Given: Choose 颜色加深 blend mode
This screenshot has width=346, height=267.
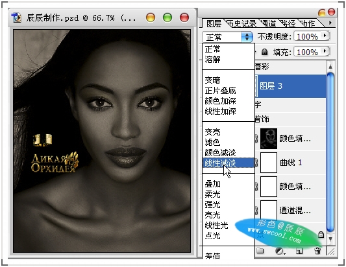Looking at the screenshot, I should click(x=229, y=101).
